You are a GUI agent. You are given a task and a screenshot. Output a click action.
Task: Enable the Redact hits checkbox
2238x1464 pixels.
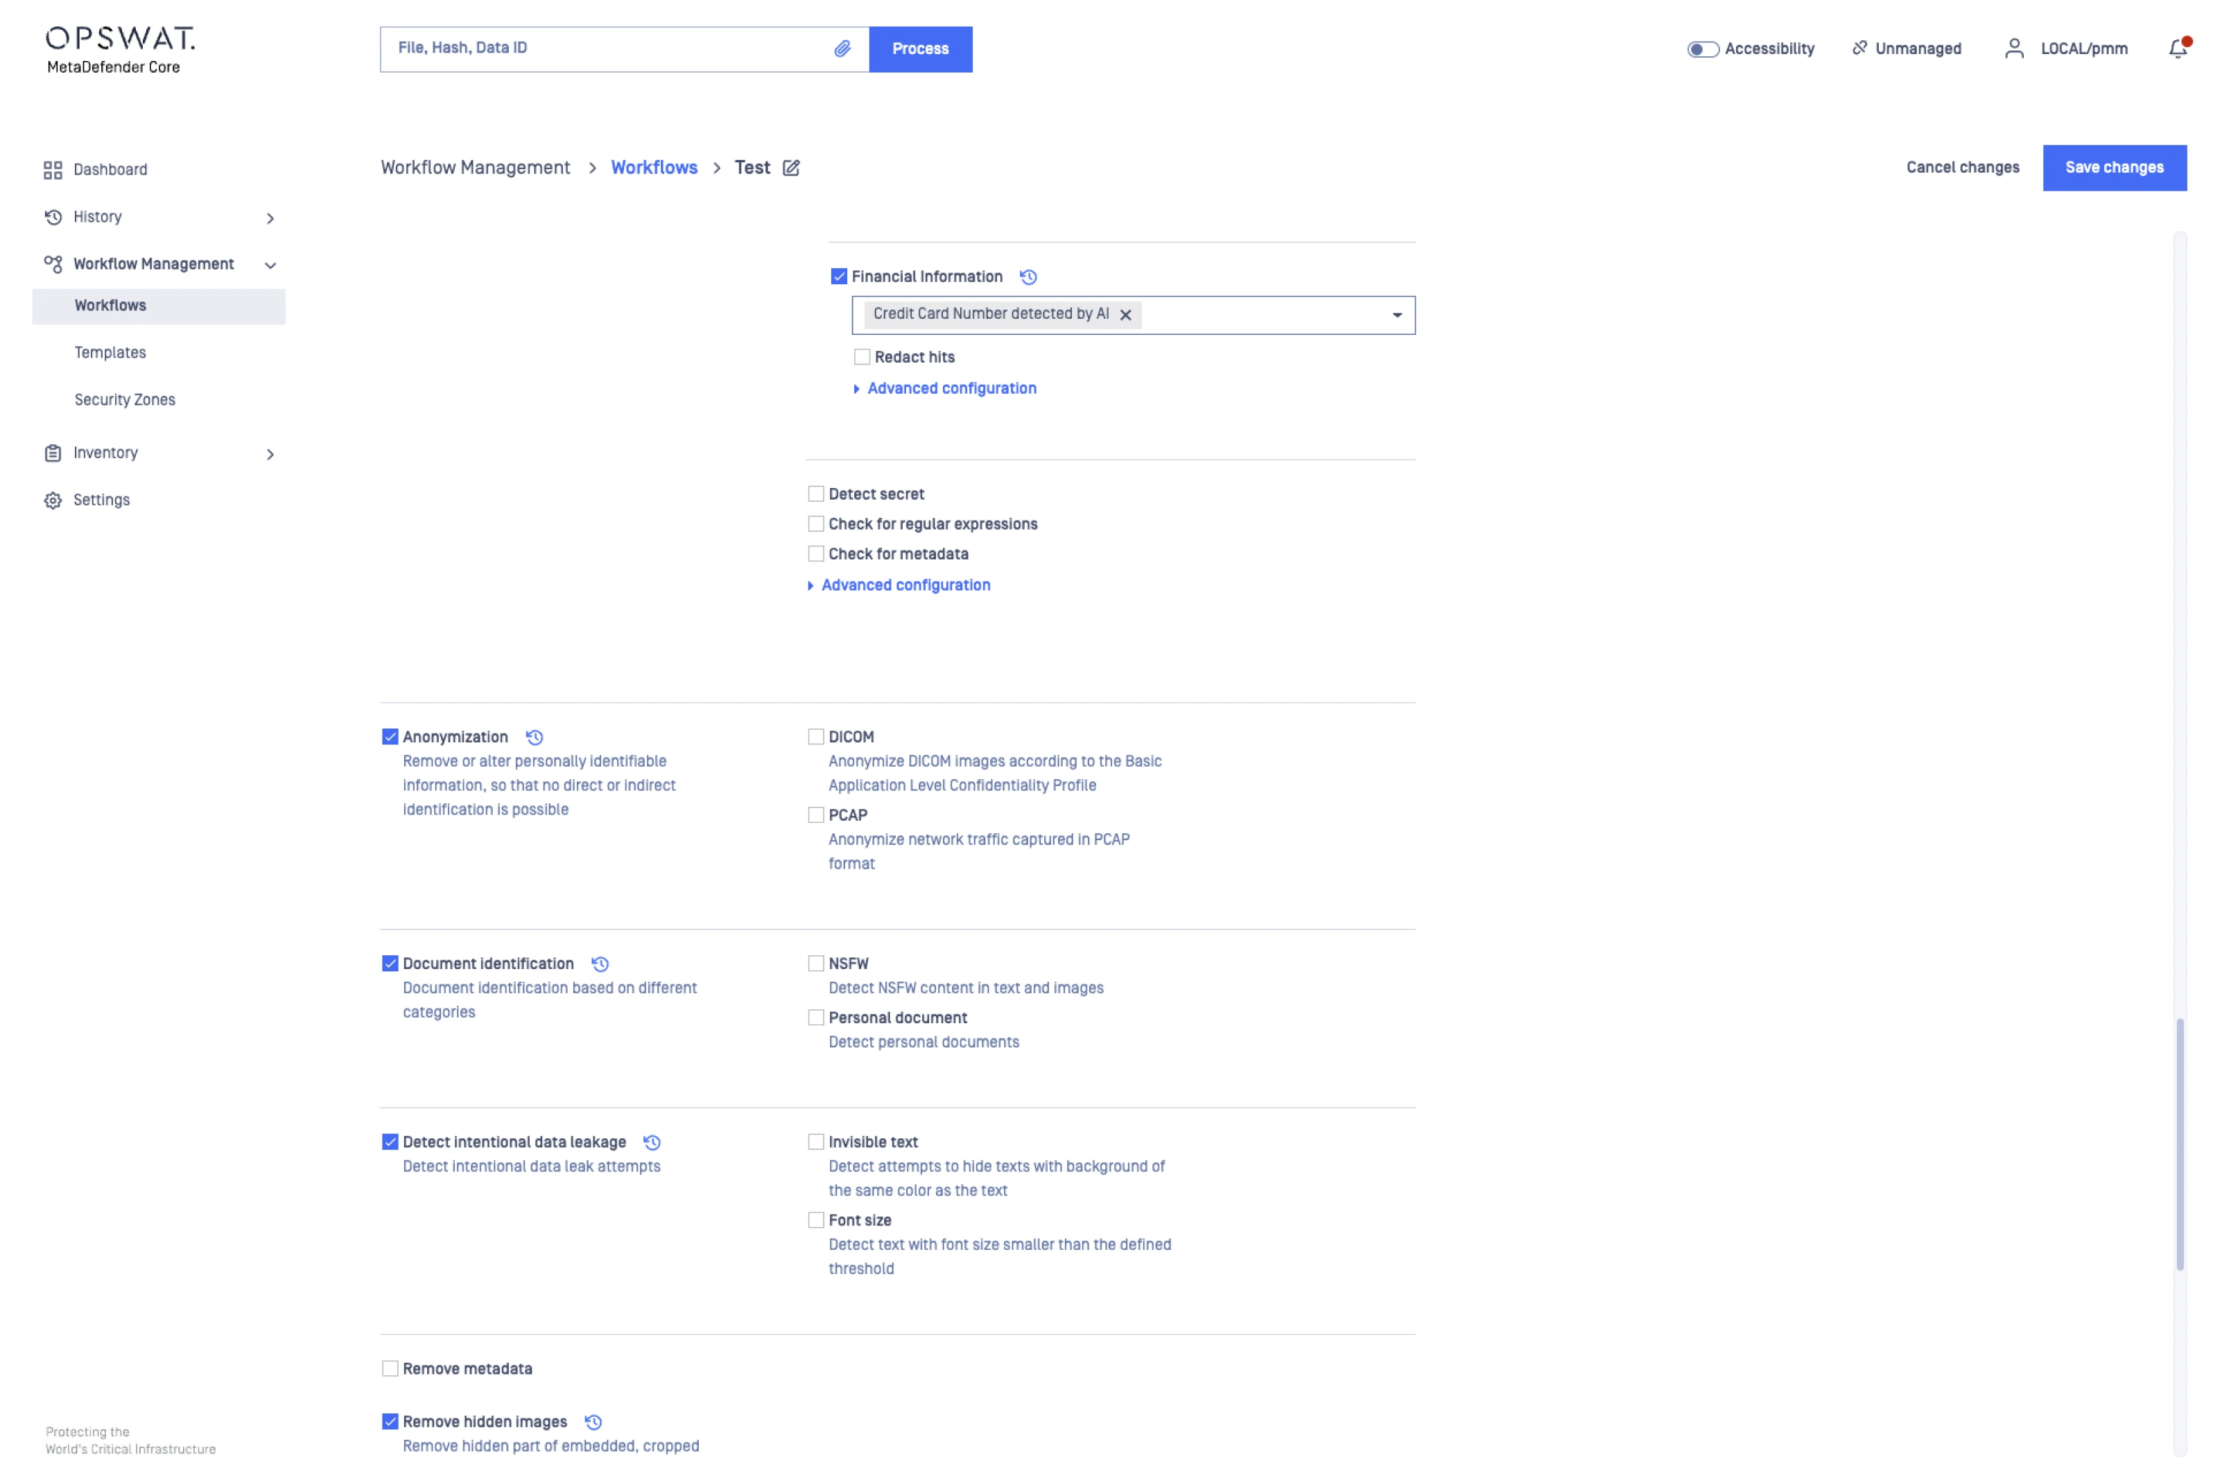(861, 357)
